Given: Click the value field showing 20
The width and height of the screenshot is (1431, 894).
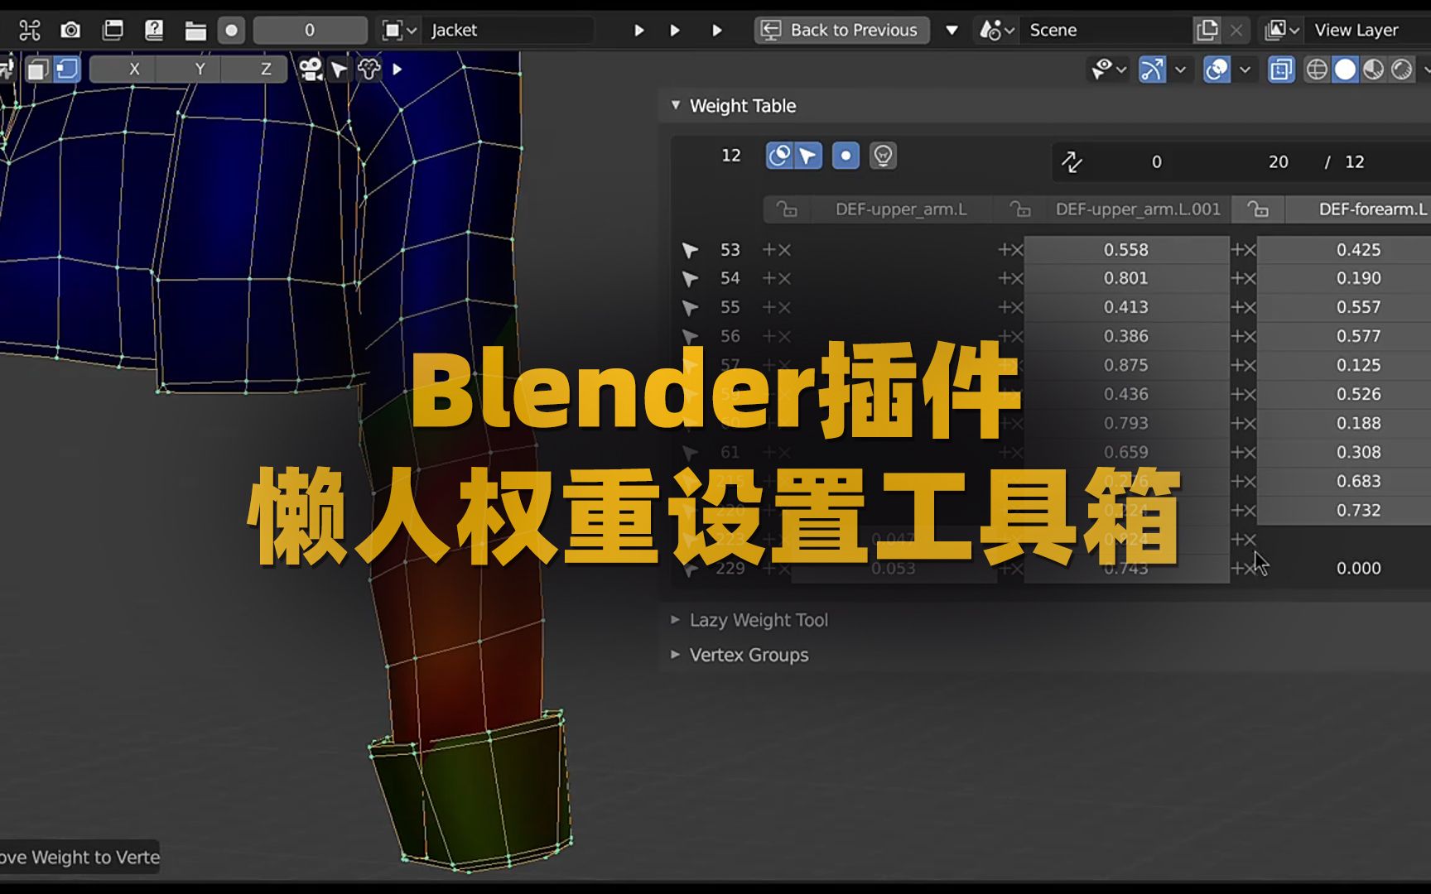Looking at the screenshot, I should [x=1279, y=161].
